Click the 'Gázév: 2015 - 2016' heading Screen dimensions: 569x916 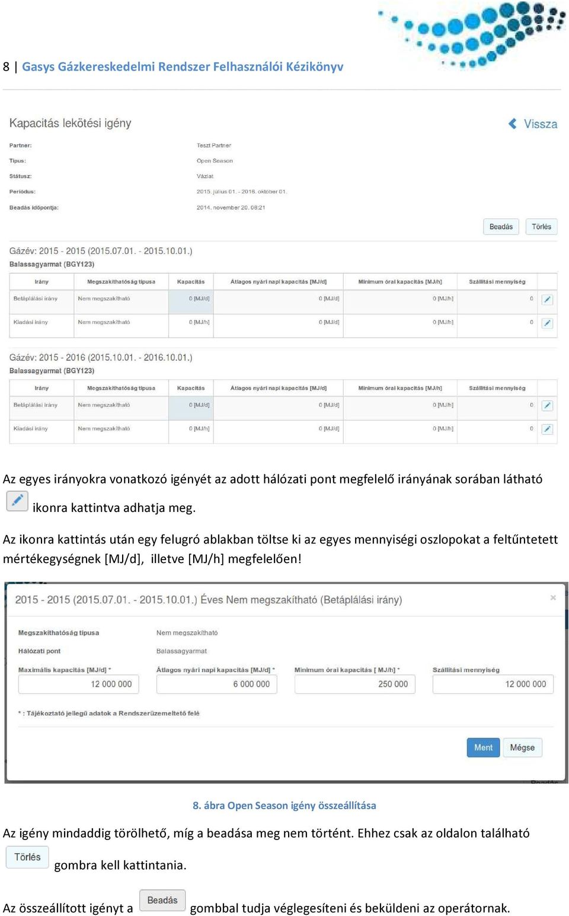tap(101, 358)
